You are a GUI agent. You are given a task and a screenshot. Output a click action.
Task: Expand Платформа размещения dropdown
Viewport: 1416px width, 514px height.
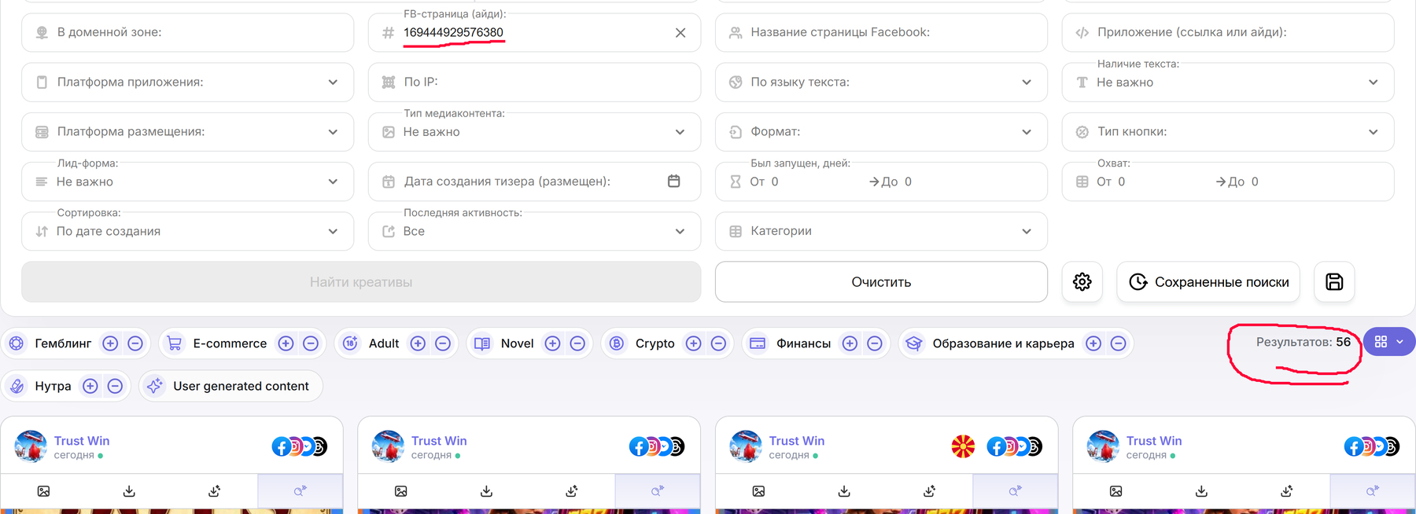coord(187,131)
